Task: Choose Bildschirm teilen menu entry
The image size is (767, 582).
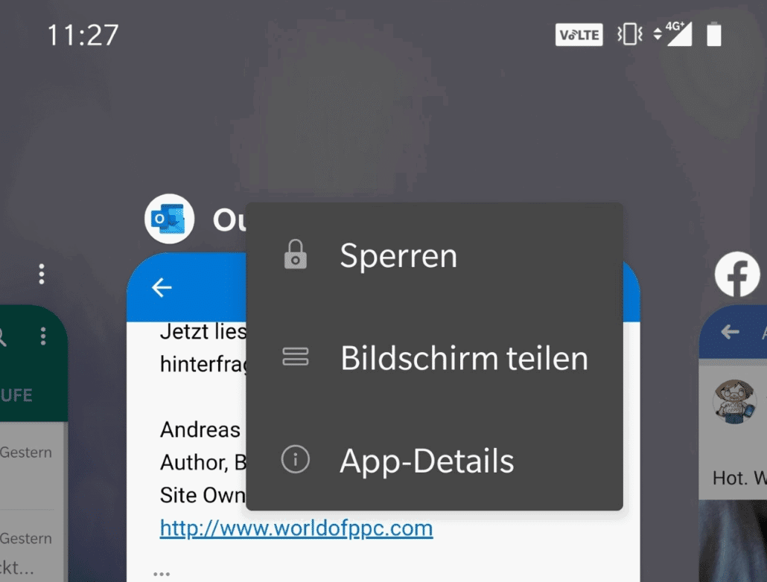Action: (434, 357)
